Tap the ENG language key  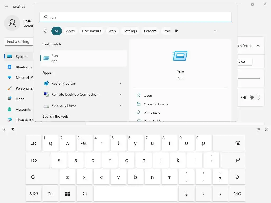point(237,194)
